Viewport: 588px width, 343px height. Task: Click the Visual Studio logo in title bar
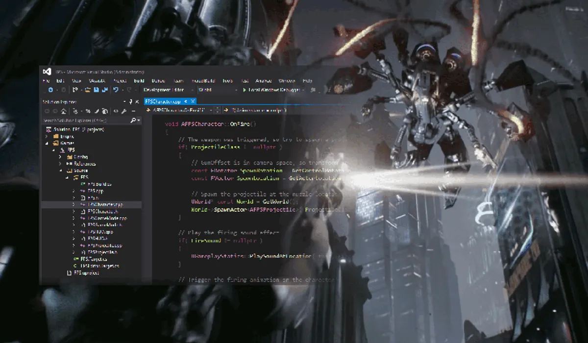[x=47, y=72]
